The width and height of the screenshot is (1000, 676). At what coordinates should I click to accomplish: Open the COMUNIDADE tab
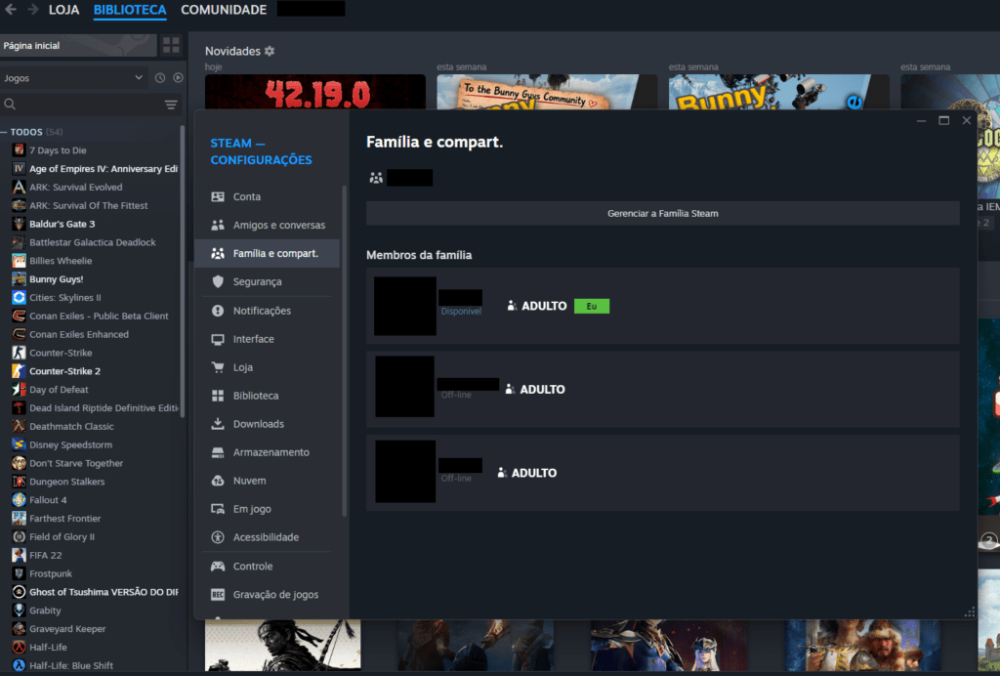pyautogui.click(x=224, y=10)
